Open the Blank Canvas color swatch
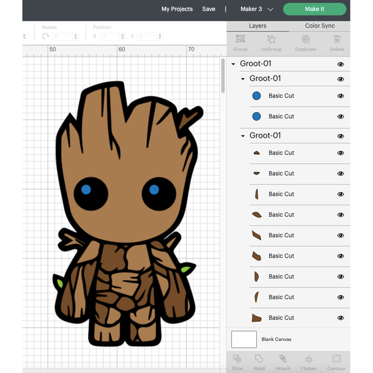 tap(244, 339)
